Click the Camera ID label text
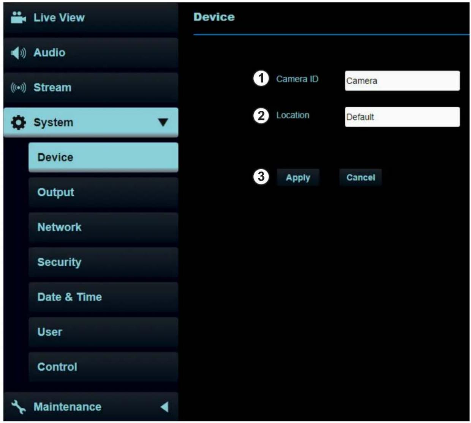The image size is (471, 423). tap(297, 79)
